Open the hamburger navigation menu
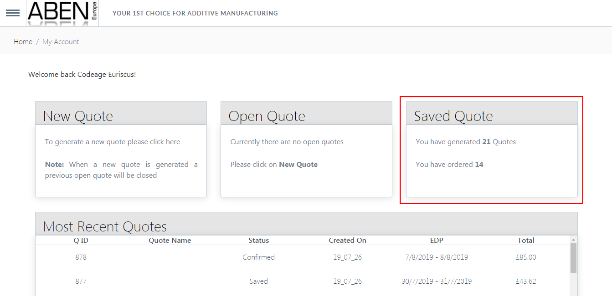Image resolution: width=612 pixels, height=296 pixels. [12, 13]
